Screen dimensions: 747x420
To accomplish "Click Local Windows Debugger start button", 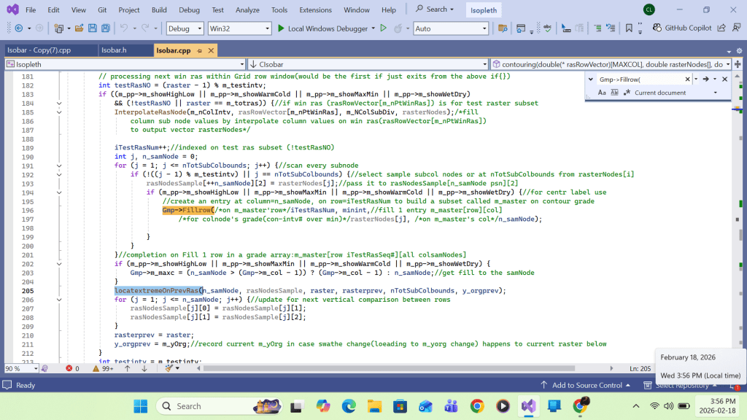I will [x=322, y=28].
